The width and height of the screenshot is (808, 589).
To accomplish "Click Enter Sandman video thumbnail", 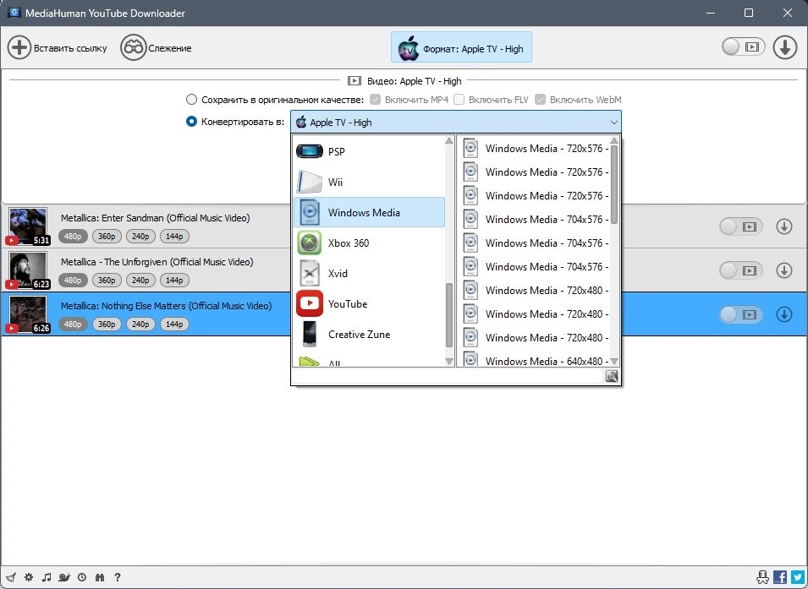I will click(28, 226).
